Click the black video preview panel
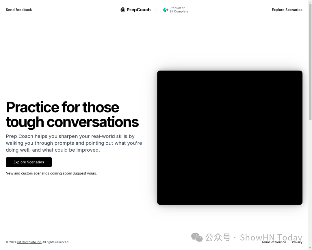This screenshot has height=250, width=312. pyautogui.click(x=230, y=137)
